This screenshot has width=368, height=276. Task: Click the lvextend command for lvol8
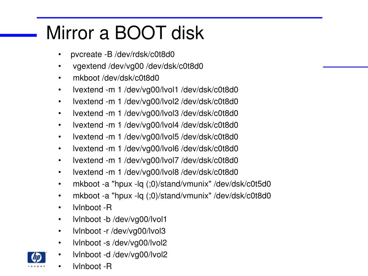pos(155,172)
